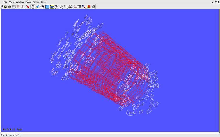Click the zoom in magnifier icon
This screenshot has width=220, height=137.
pyautogui.click(x=18, y=7)
